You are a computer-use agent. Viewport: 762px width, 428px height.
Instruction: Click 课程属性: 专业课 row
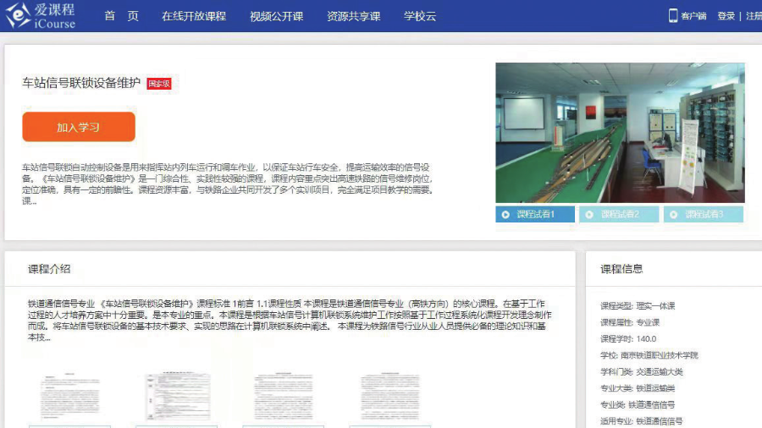coord(630,322)
